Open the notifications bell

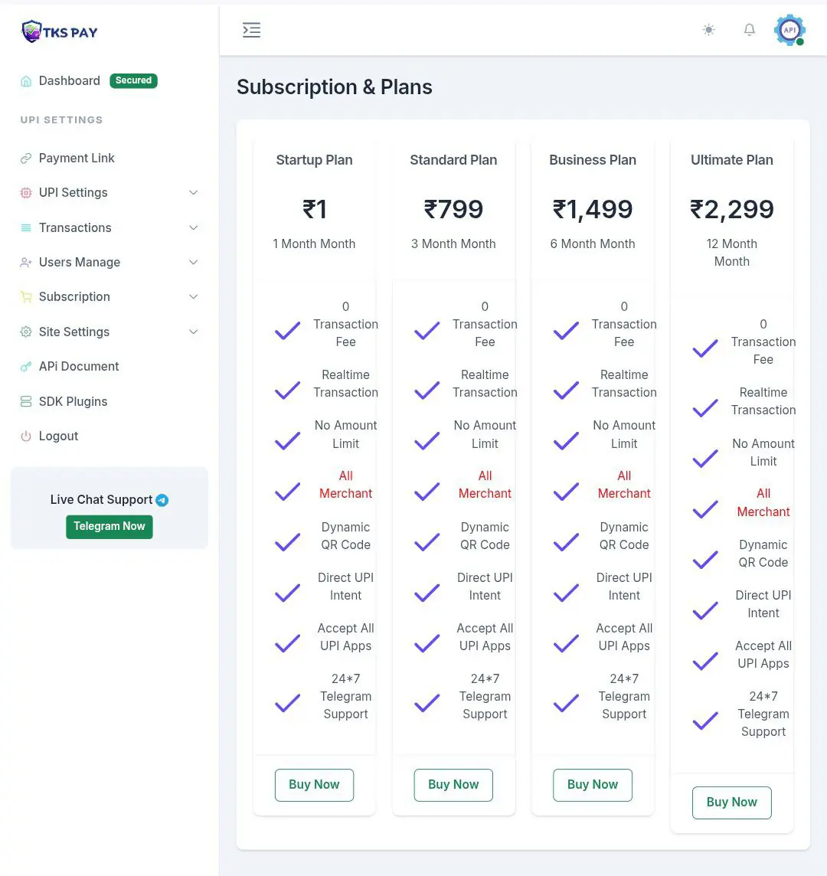[750, 30]
